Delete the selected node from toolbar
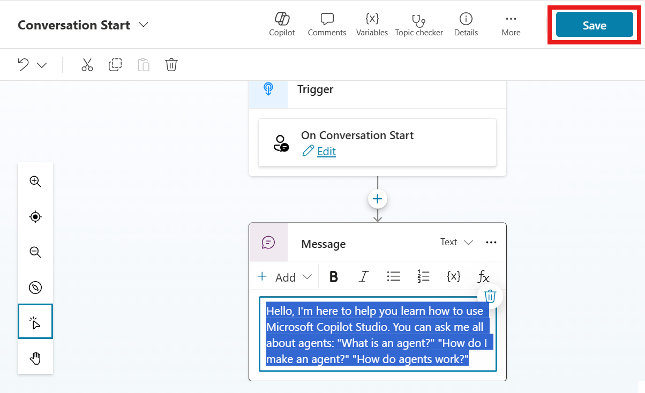The width and height of the screenshot is (645, 393). click(171, 65)
